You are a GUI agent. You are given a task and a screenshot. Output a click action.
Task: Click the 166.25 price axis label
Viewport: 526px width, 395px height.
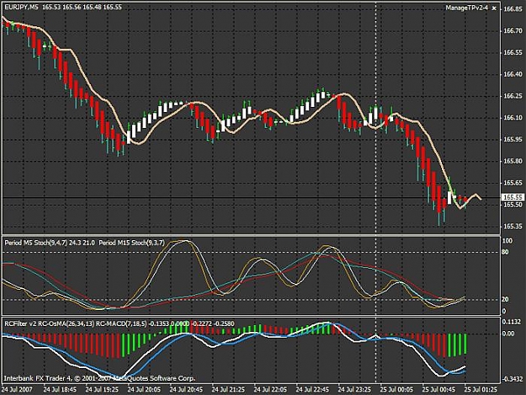point(513,96)
